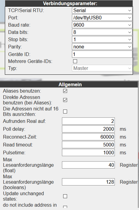139x210 pixels.
Task: Click the Data bits label
Action: point(18,32)
